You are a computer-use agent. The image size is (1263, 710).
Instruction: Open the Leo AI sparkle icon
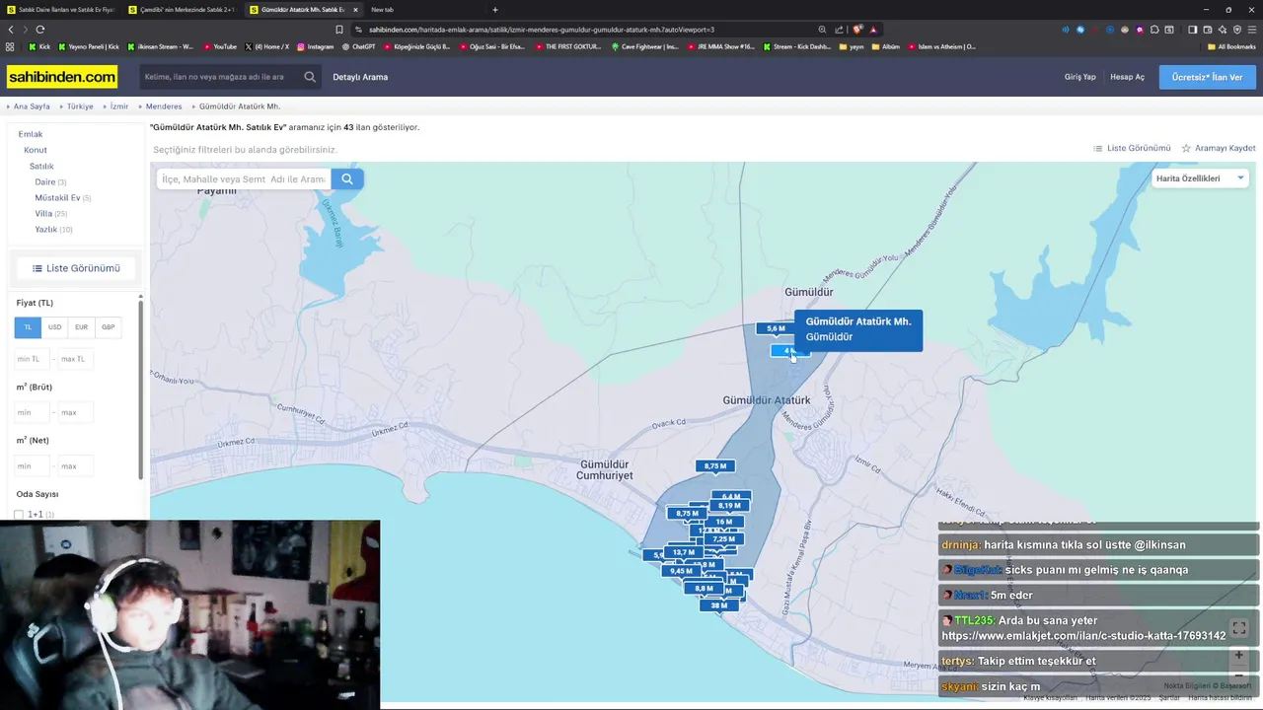click(1223, 30)
